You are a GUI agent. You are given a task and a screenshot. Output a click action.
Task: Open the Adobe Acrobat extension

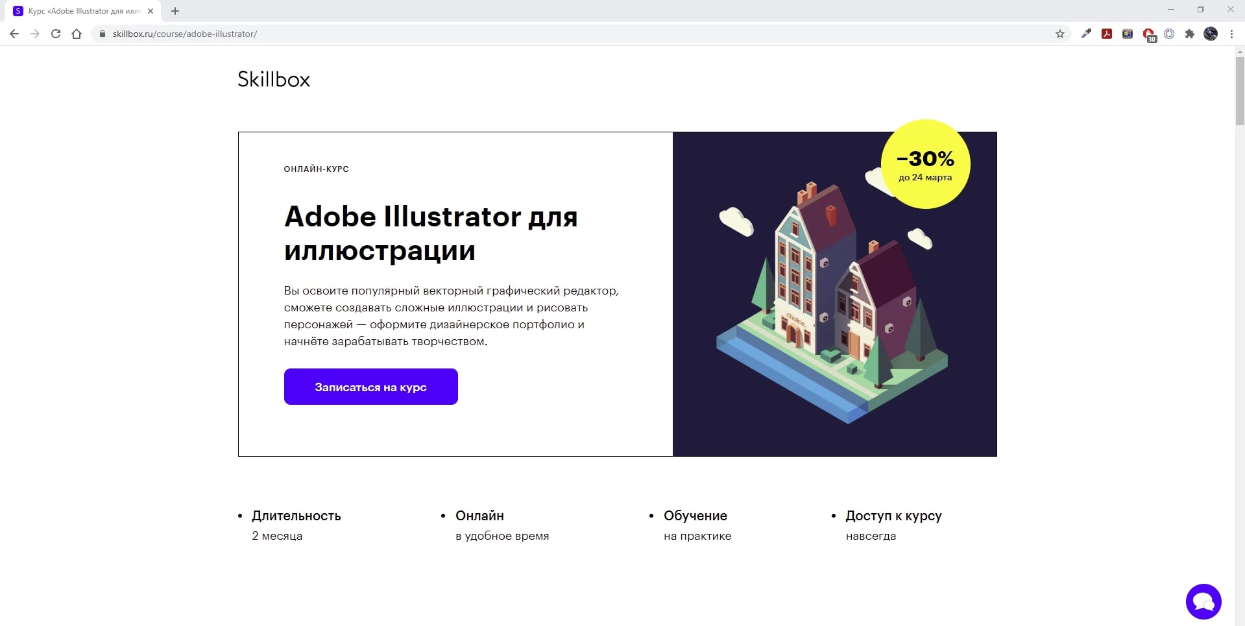coord(1107,34)
